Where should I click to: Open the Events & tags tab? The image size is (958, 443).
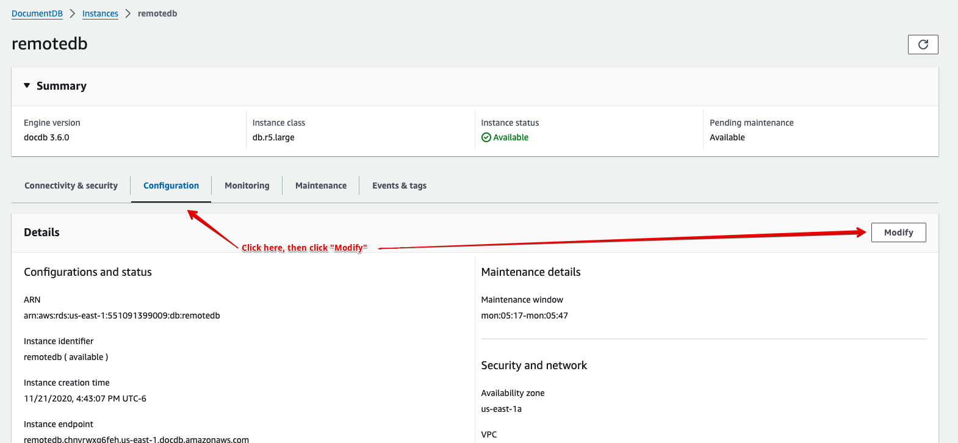click(x=400, y=185)
